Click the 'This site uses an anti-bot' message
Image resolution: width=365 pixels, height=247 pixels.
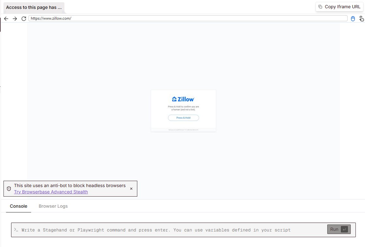pos(69,185)
